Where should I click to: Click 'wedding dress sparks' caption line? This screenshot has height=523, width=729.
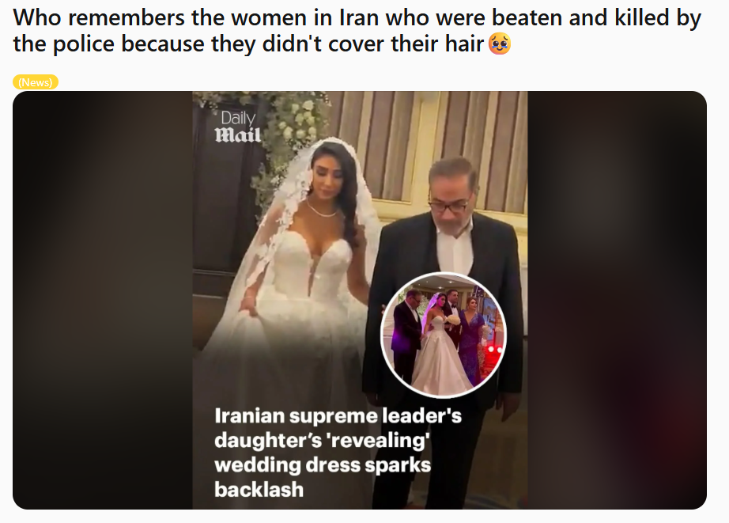coord(323,464)
